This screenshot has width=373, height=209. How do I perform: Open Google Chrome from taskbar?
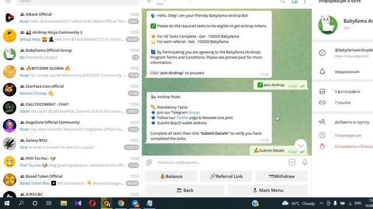coord(121,203)
